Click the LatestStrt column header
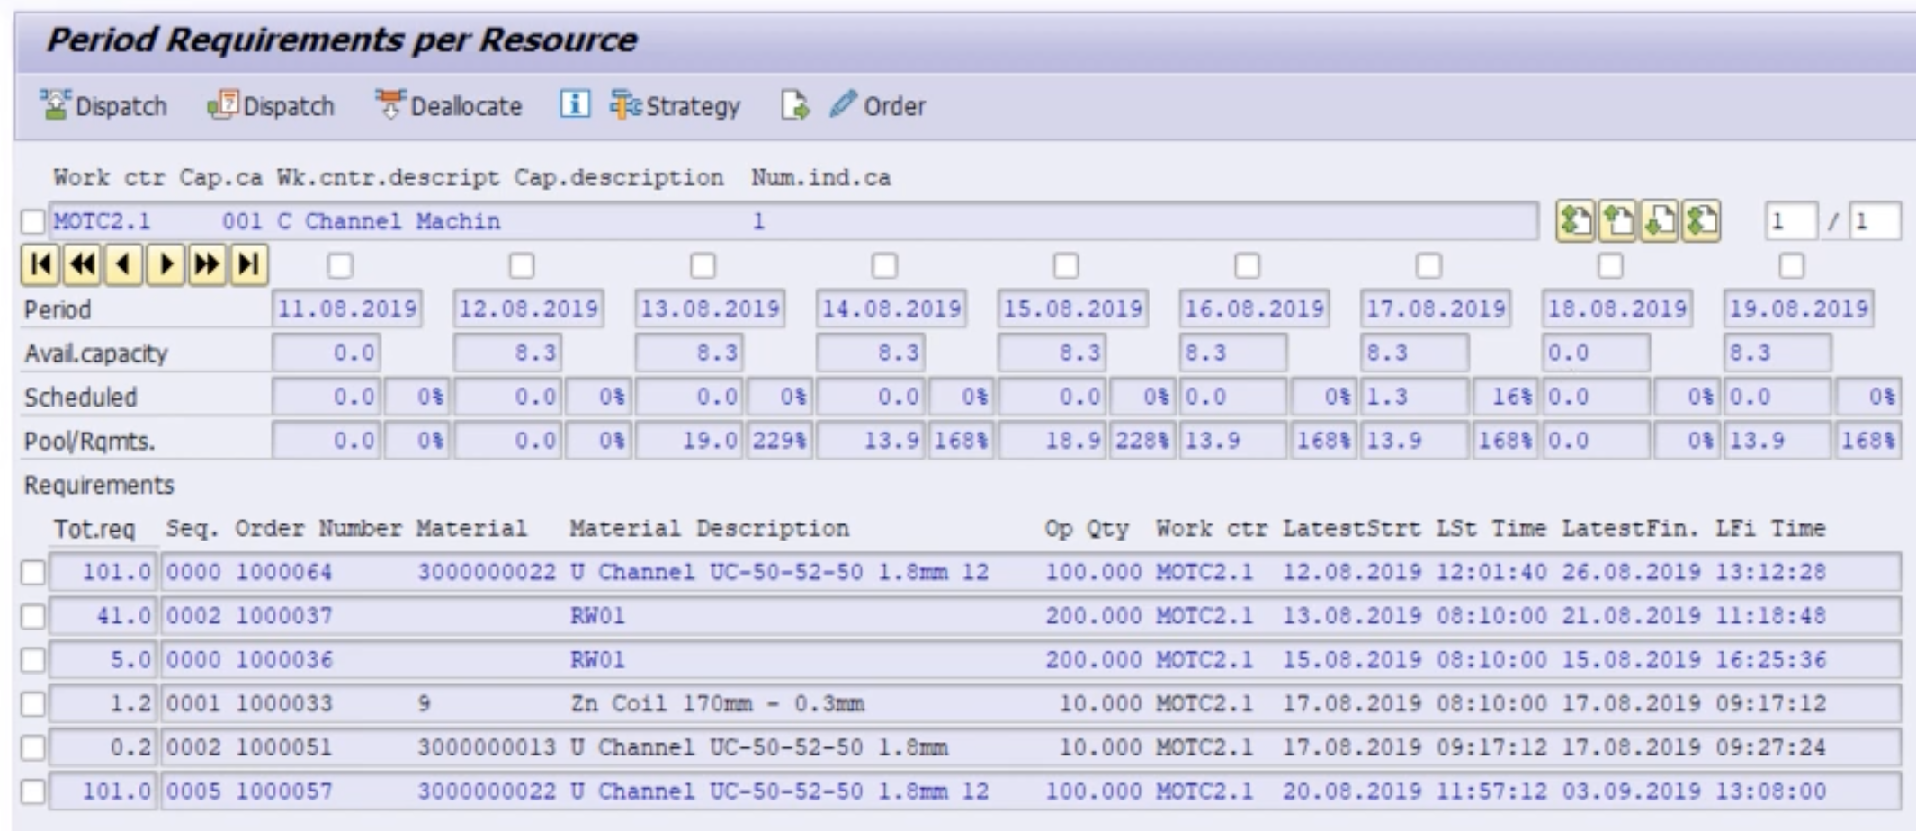 pos(1352,529)
